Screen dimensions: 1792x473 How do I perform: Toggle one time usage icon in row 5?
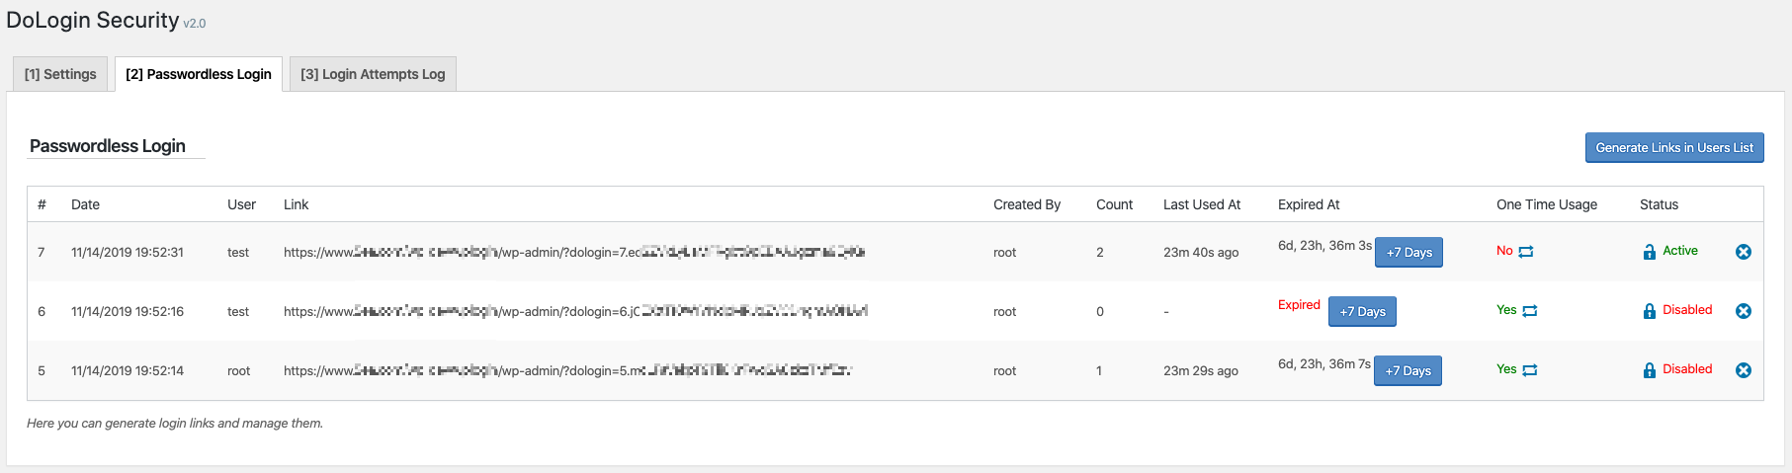[1530, 370]
